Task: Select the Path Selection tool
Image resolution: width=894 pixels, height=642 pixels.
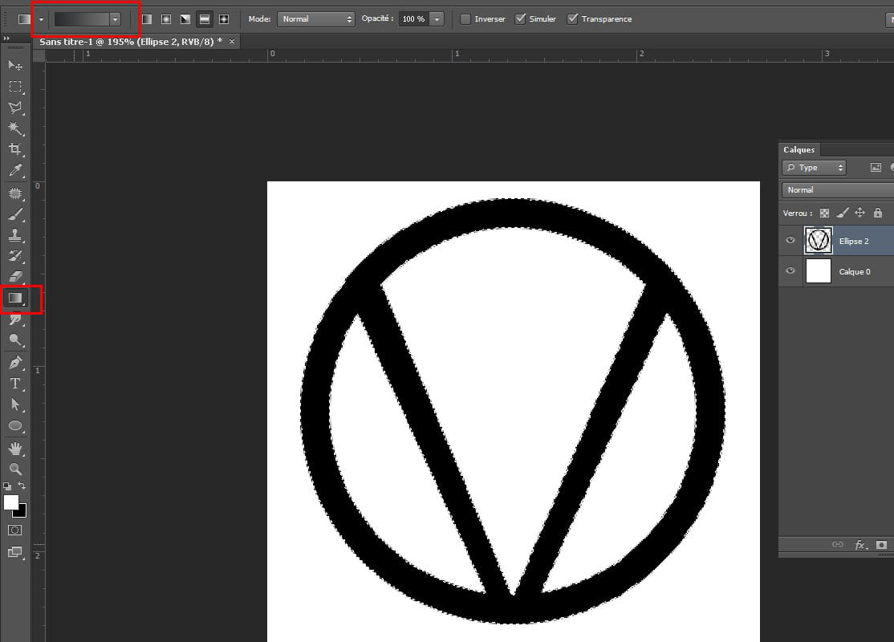Action: (15, 404)
